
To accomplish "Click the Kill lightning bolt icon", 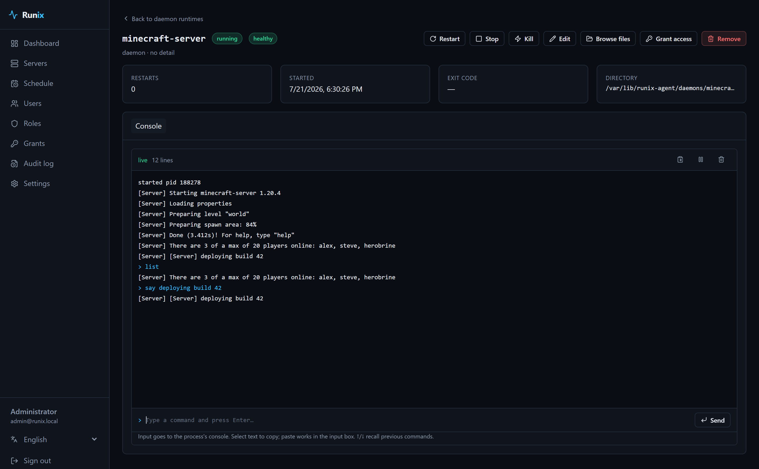I will click(x=518, y=39).
